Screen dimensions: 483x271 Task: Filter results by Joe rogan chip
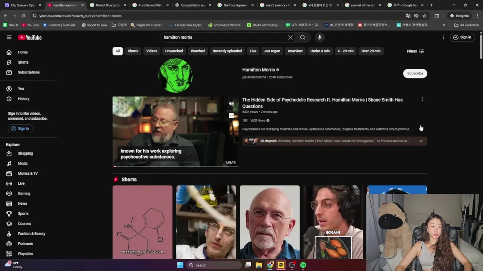tap(272, 51)
